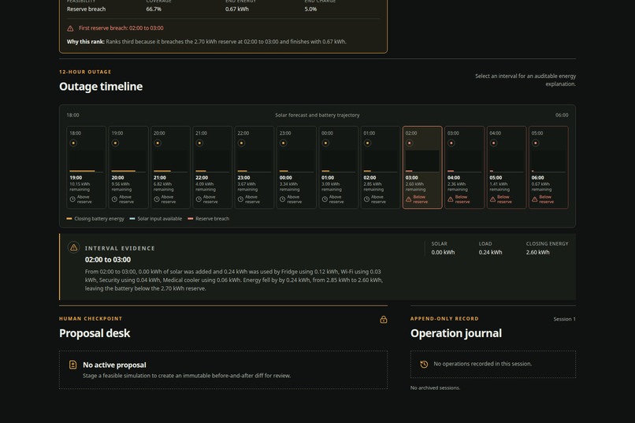Viewport: 635px width, 423px height.
Task: Click the Load '0.24 kWh' value
Action: tap(490, 252)
